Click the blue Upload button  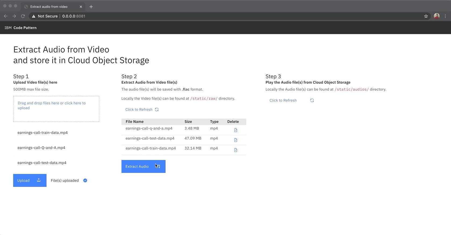30,180
